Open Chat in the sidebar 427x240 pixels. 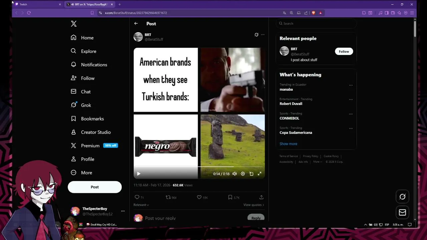pos(80,92)
